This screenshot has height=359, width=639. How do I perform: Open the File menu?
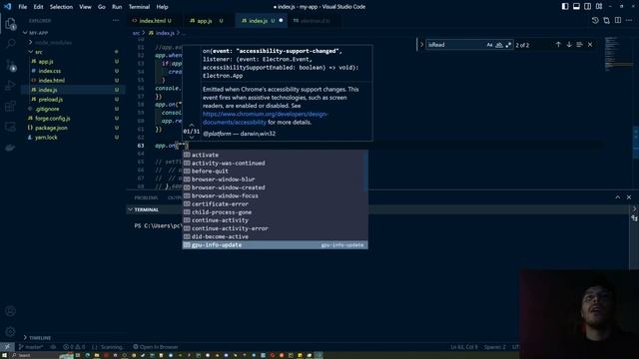pyautogui.click(x=22, y=7)
